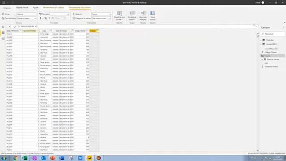
Task: Open Categoria de dados dropdown
Action: pyautogui.click(x=101, y=18)
